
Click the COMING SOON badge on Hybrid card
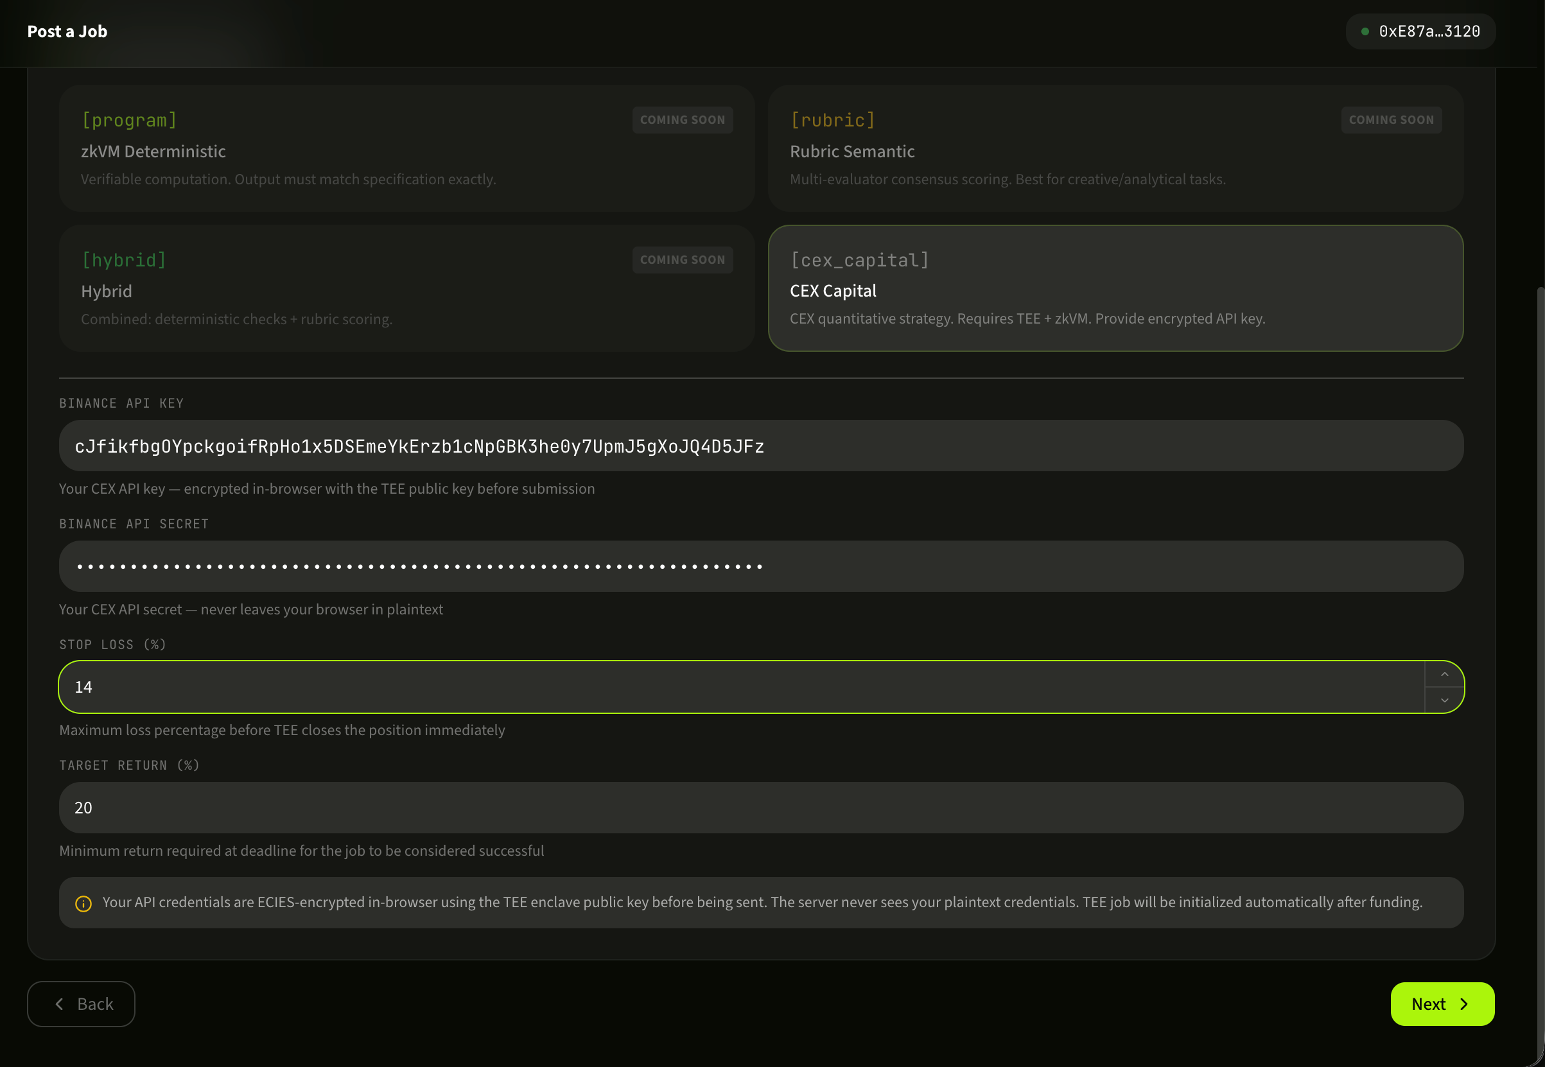pyautogui.click(x=682, y=259)
